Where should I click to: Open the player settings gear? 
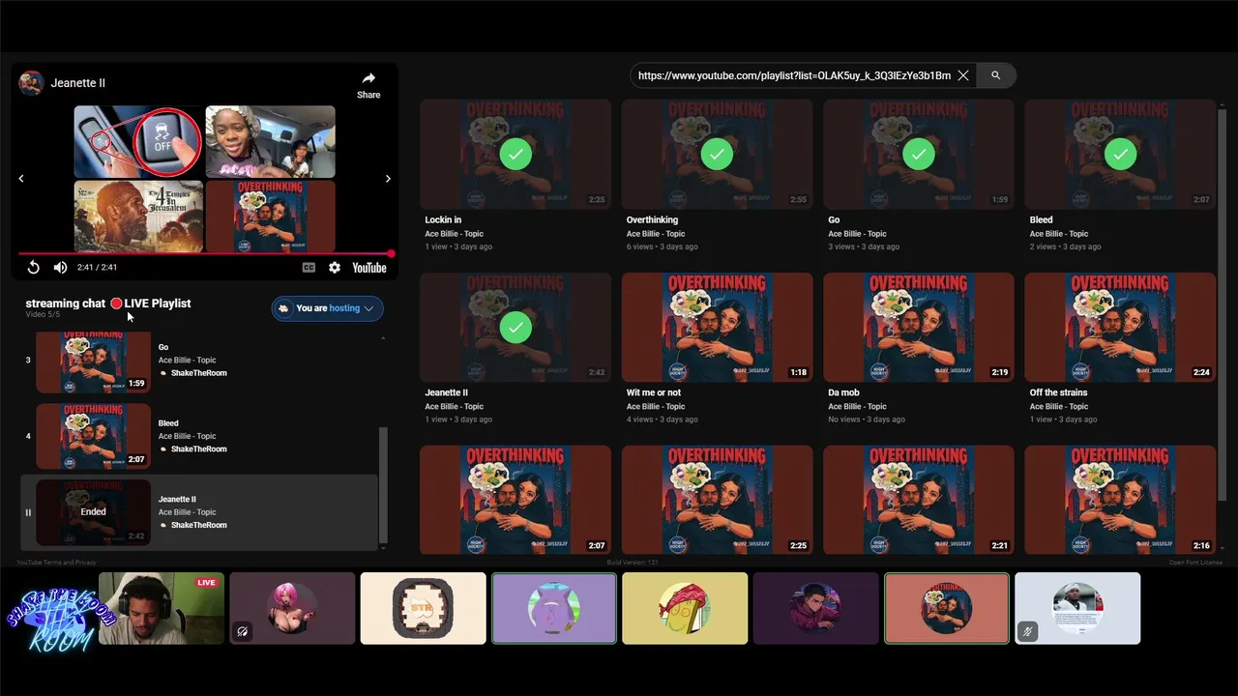pos(335,268)
